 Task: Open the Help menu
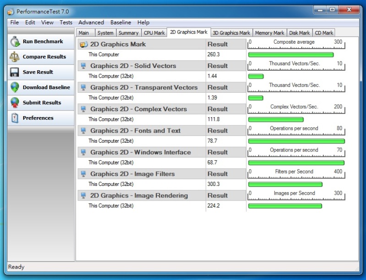pyautogui.click(x=143, y=22)
